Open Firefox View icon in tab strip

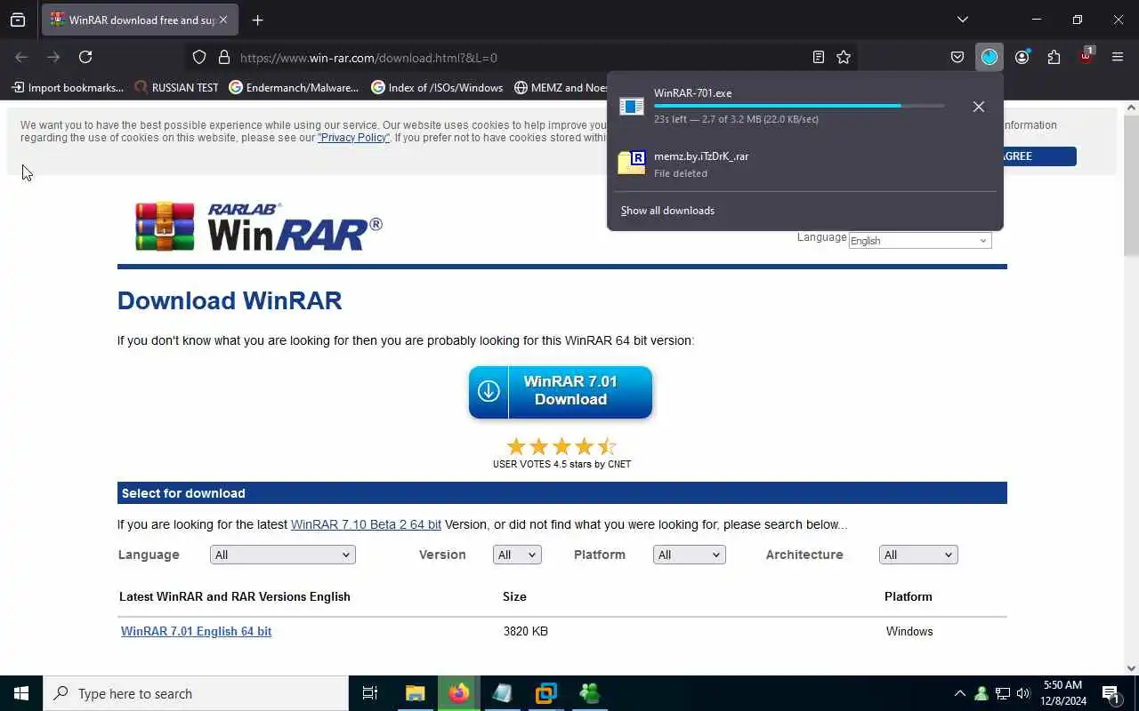pos(18,20)
